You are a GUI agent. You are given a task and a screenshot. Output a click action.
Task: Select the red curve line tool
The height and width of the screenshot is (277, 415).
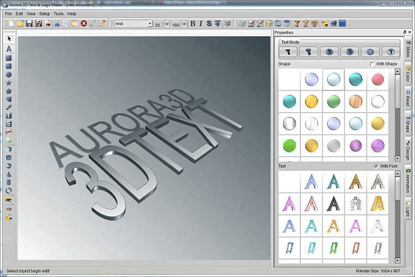pyautogui.click(x=9, y=132)
